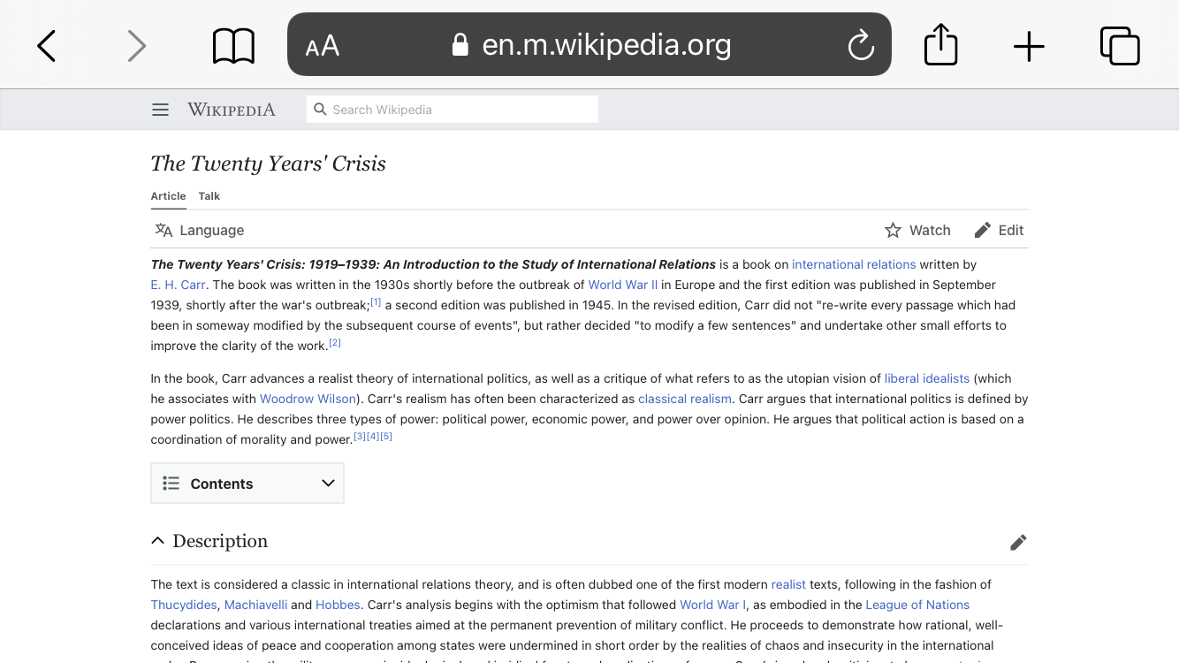Open footnote reference [4]
This screenshot has width=1179, height=663.
click(x=373, y=437)
